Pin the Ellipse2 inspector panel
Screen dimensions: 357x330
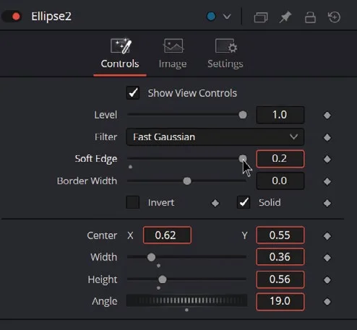(x=285, y=17)
